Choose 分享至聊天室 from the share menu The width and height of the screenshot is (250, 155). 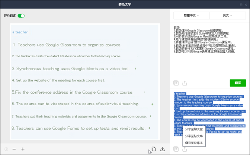[194, 129]
